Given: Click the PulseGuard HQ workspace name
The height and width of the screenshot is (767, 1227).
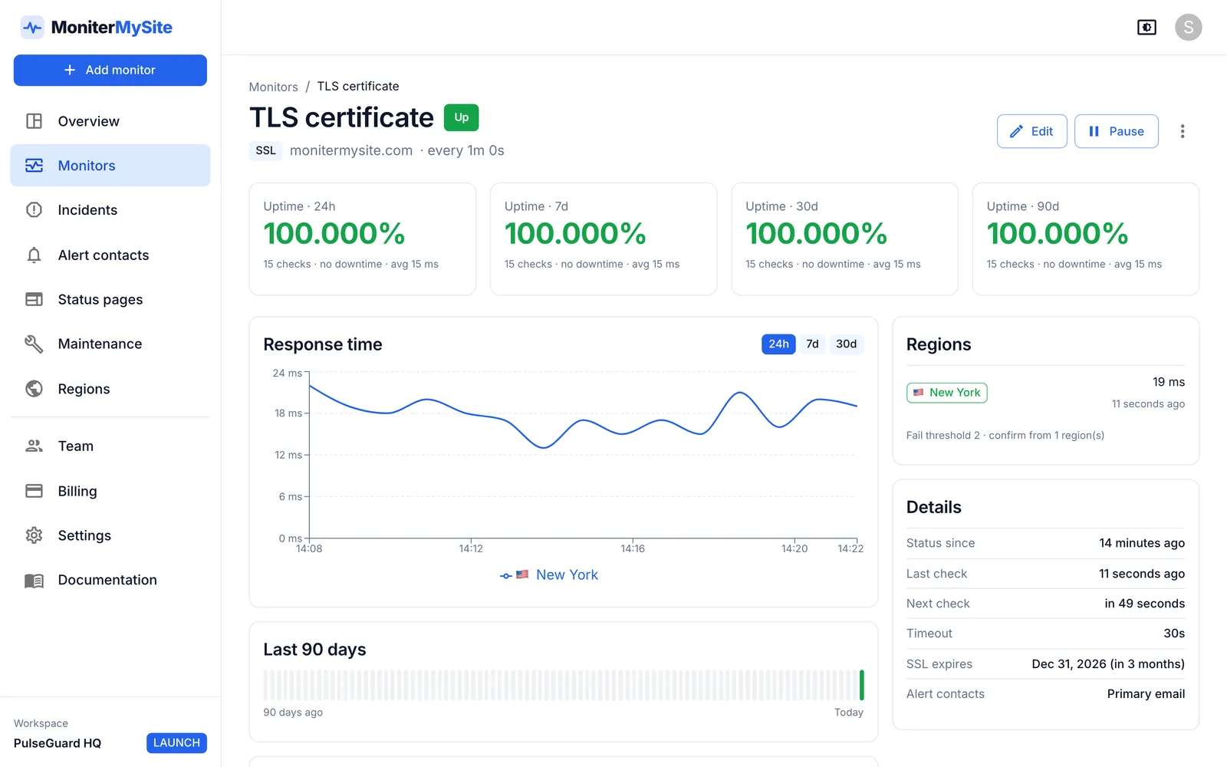Looking at the screenshot, I should 58,742.
